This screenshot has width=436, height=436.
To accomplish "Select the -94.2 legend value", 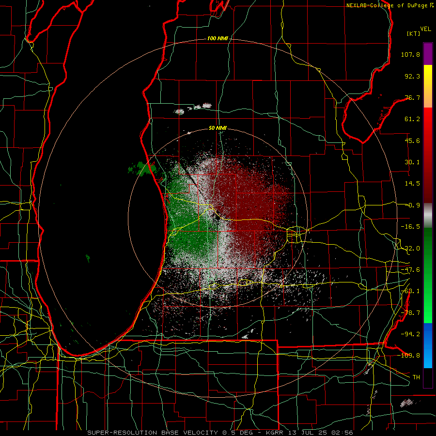I will [410, 334].
